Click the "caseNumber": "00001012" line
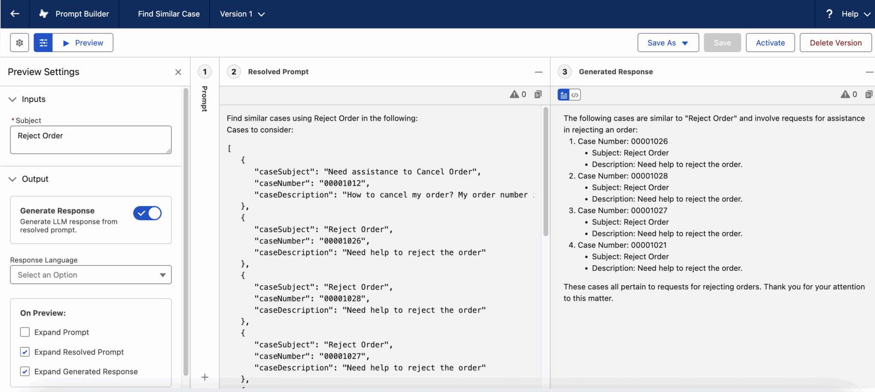 point(311,183)
